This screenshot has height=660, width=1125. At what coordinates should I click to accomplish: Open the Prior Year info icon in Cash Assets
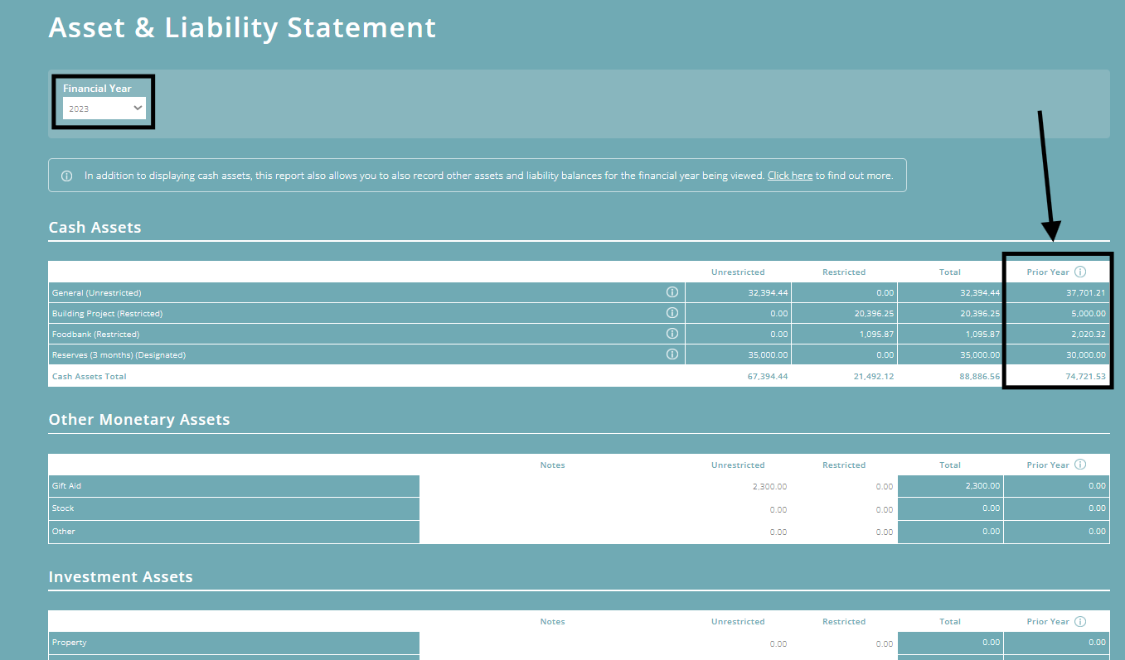(x=1079, y=271)
